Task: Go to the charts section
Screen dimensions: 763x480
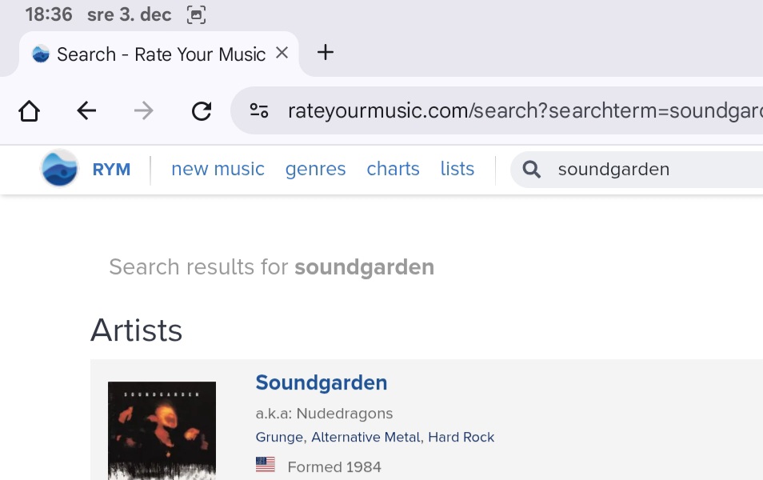Action: 393,169
